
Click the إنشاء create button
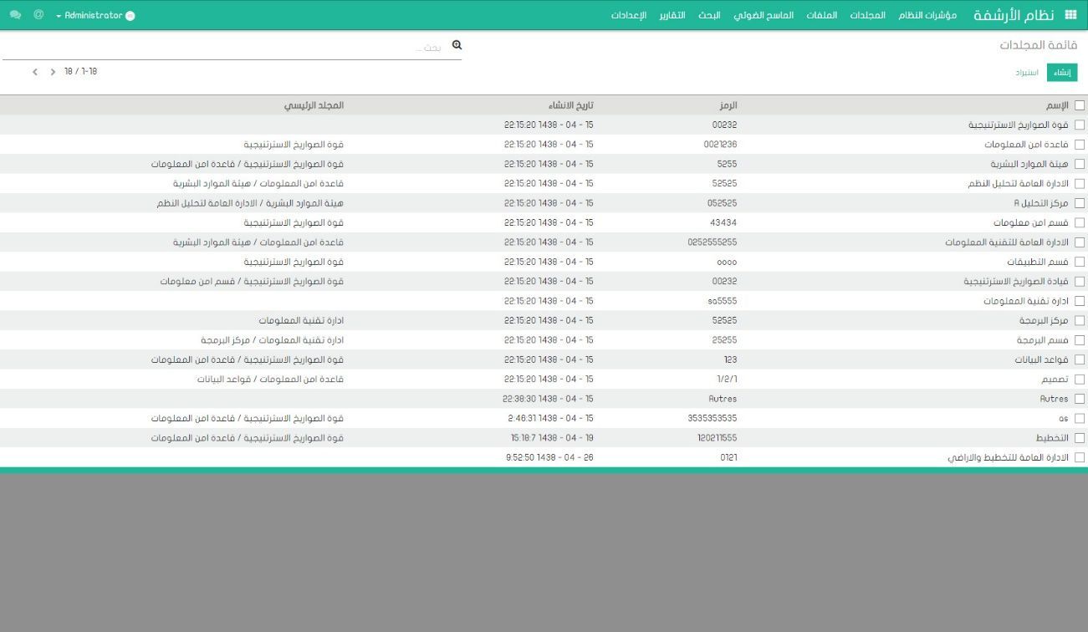tap(1062, 73)
